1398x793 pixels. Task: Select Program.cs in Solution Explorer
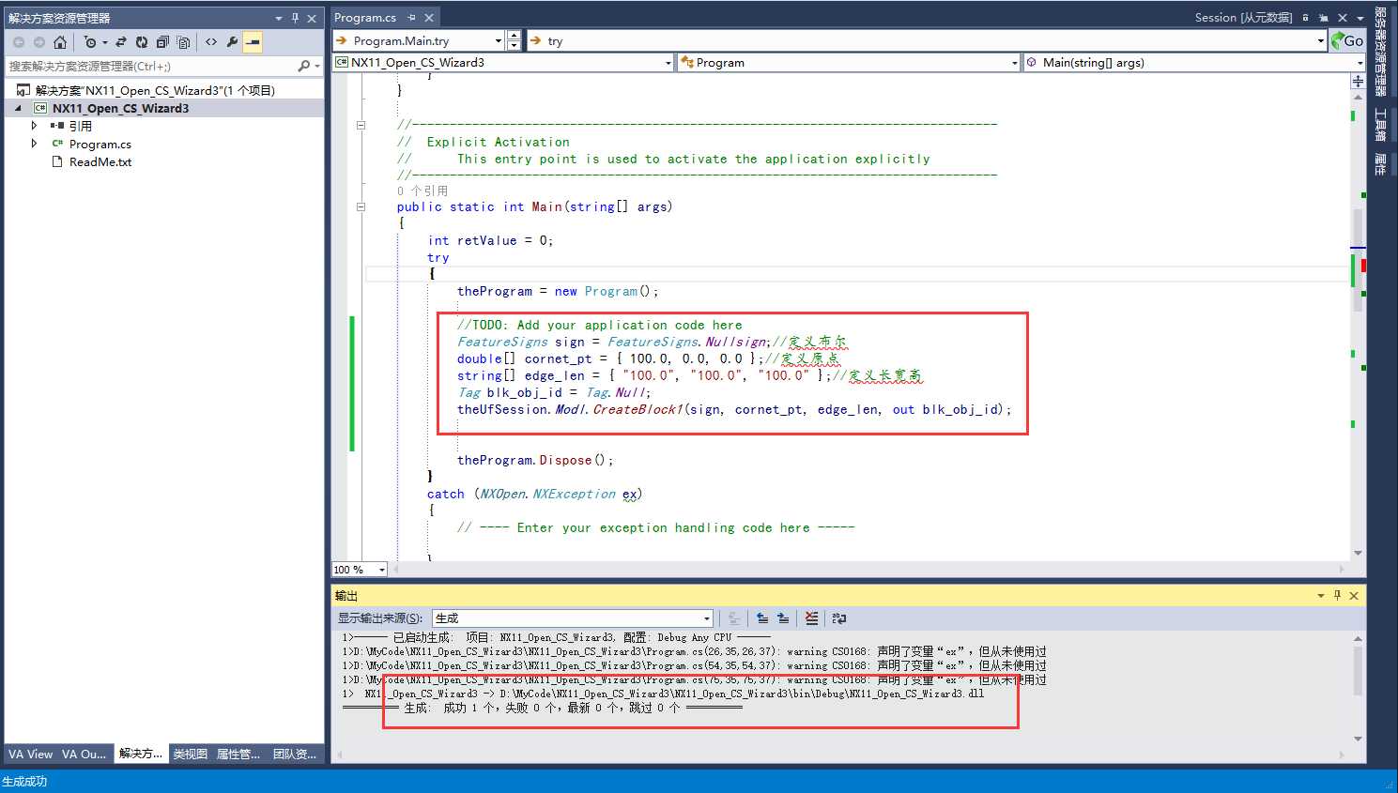click(100, 144)
